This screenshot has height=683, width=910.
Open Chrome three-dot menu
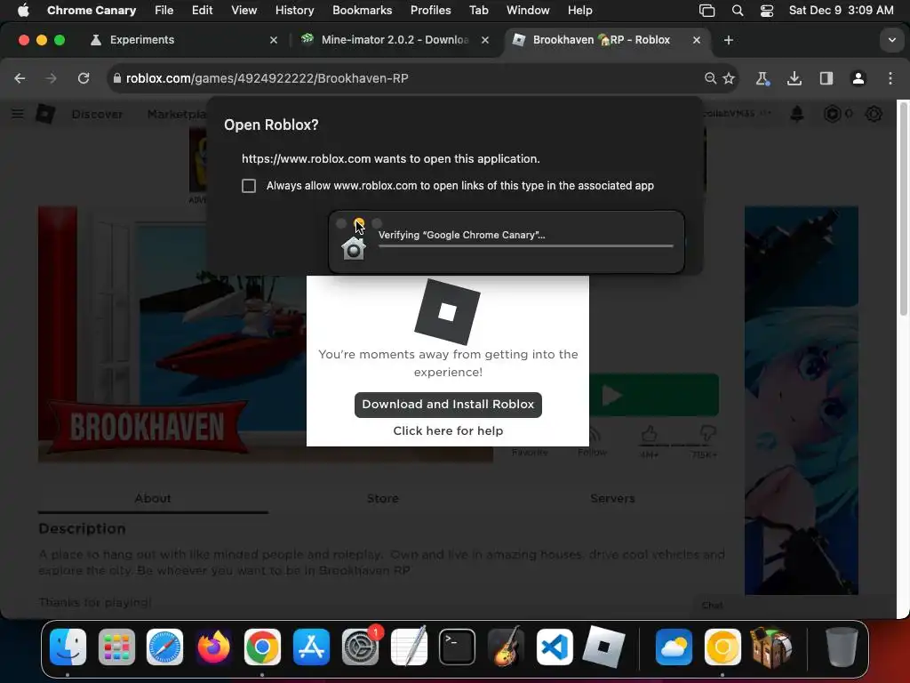[x=890, y=78]
